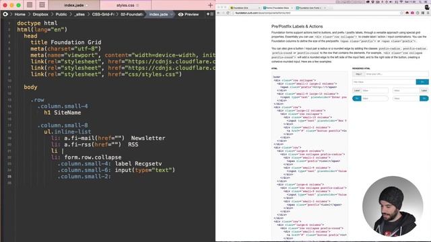This screenshot has height=242, width=431.
Task: Click the 'HTML' heading above code sample
Action: 274,69
